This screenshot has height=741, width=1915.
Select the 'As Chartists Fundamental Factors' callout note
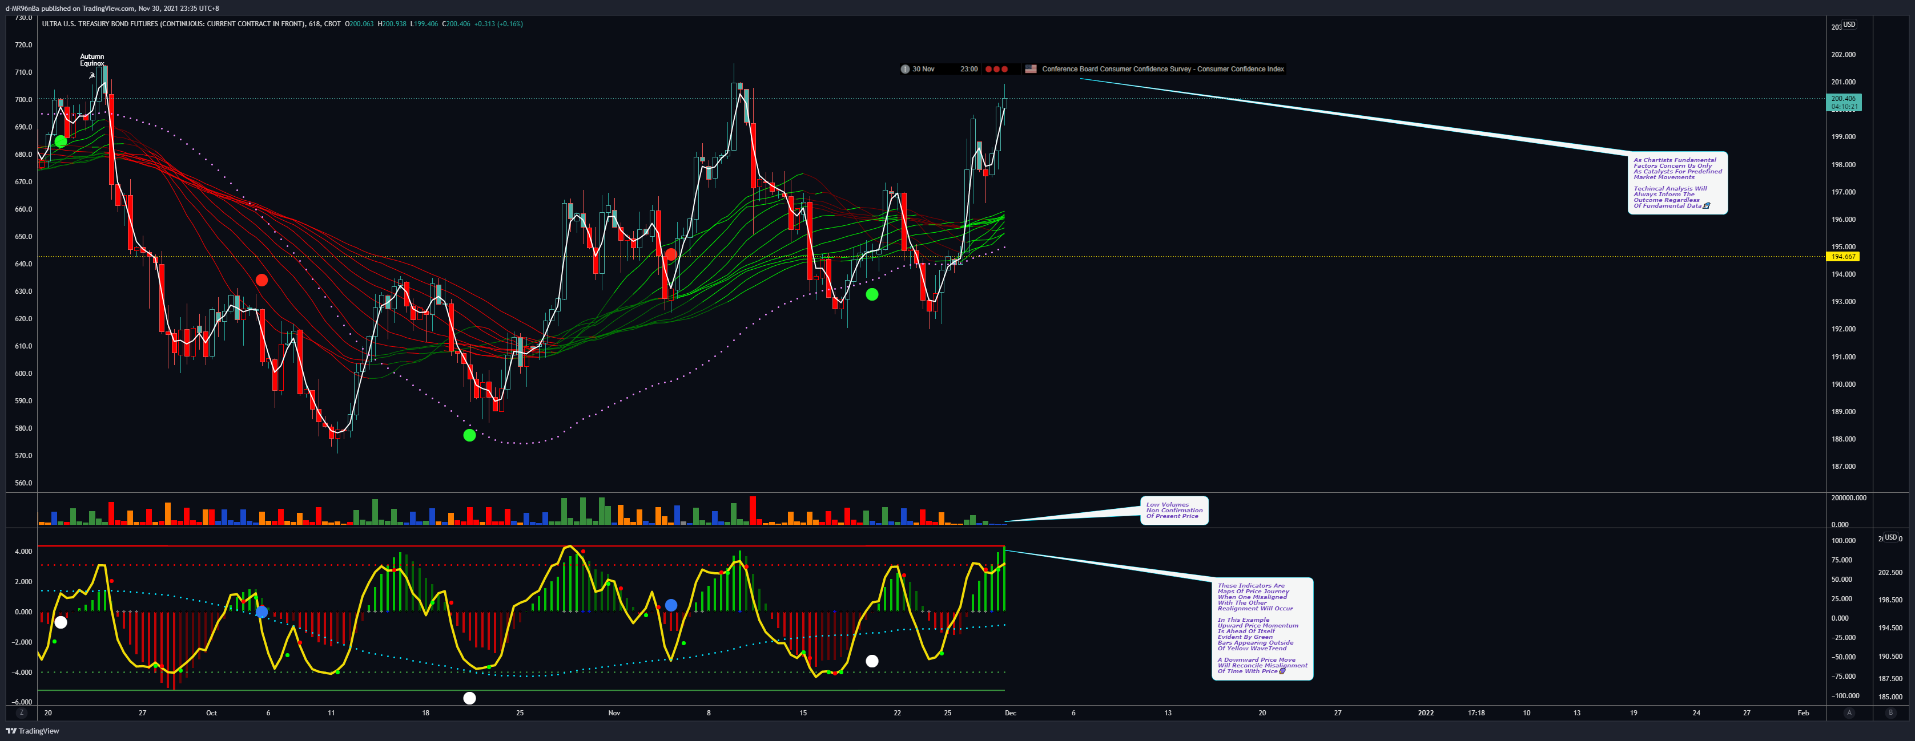tap(1677, 183)
